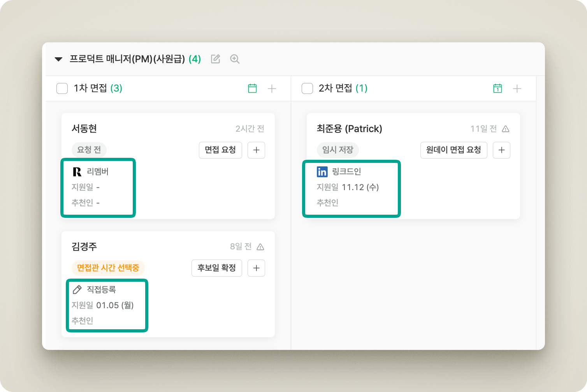Toggle the 2차 면접 column checkbox
The width and height of the screenshot is (587, 392).
307,88
